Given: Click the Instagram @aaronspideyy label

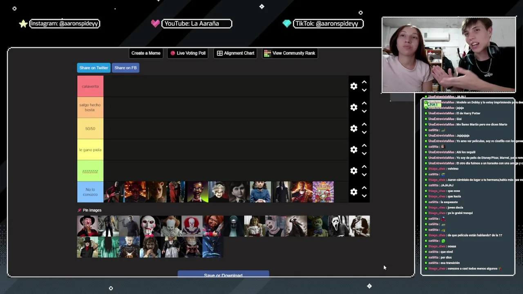Looking at the screenshot, I should pyautogui.click(x=65, y=24).
